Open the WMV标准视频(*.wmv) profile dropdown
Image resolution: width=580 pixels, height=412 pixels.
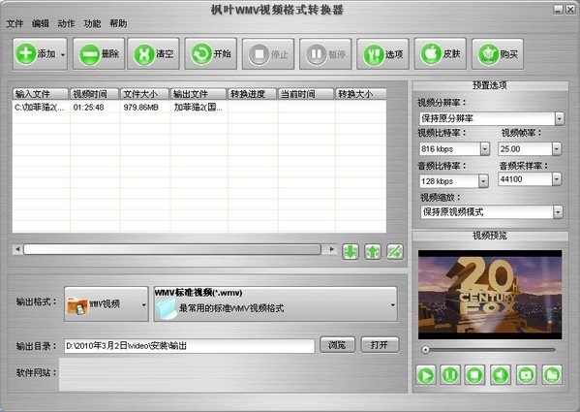[x=276, y=303]
